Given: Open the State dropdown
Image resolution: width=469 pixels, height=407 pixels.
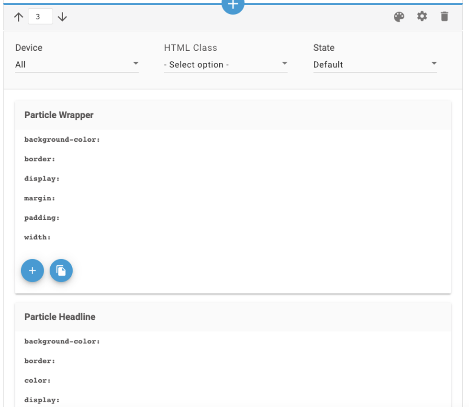Looking at the screenshot, I should [x=375, y=64].
